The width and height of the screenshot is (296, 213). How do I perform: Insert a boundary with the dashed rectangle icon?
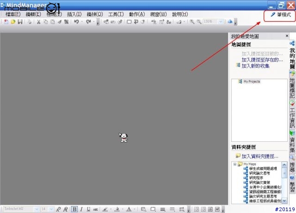point(129,22)
